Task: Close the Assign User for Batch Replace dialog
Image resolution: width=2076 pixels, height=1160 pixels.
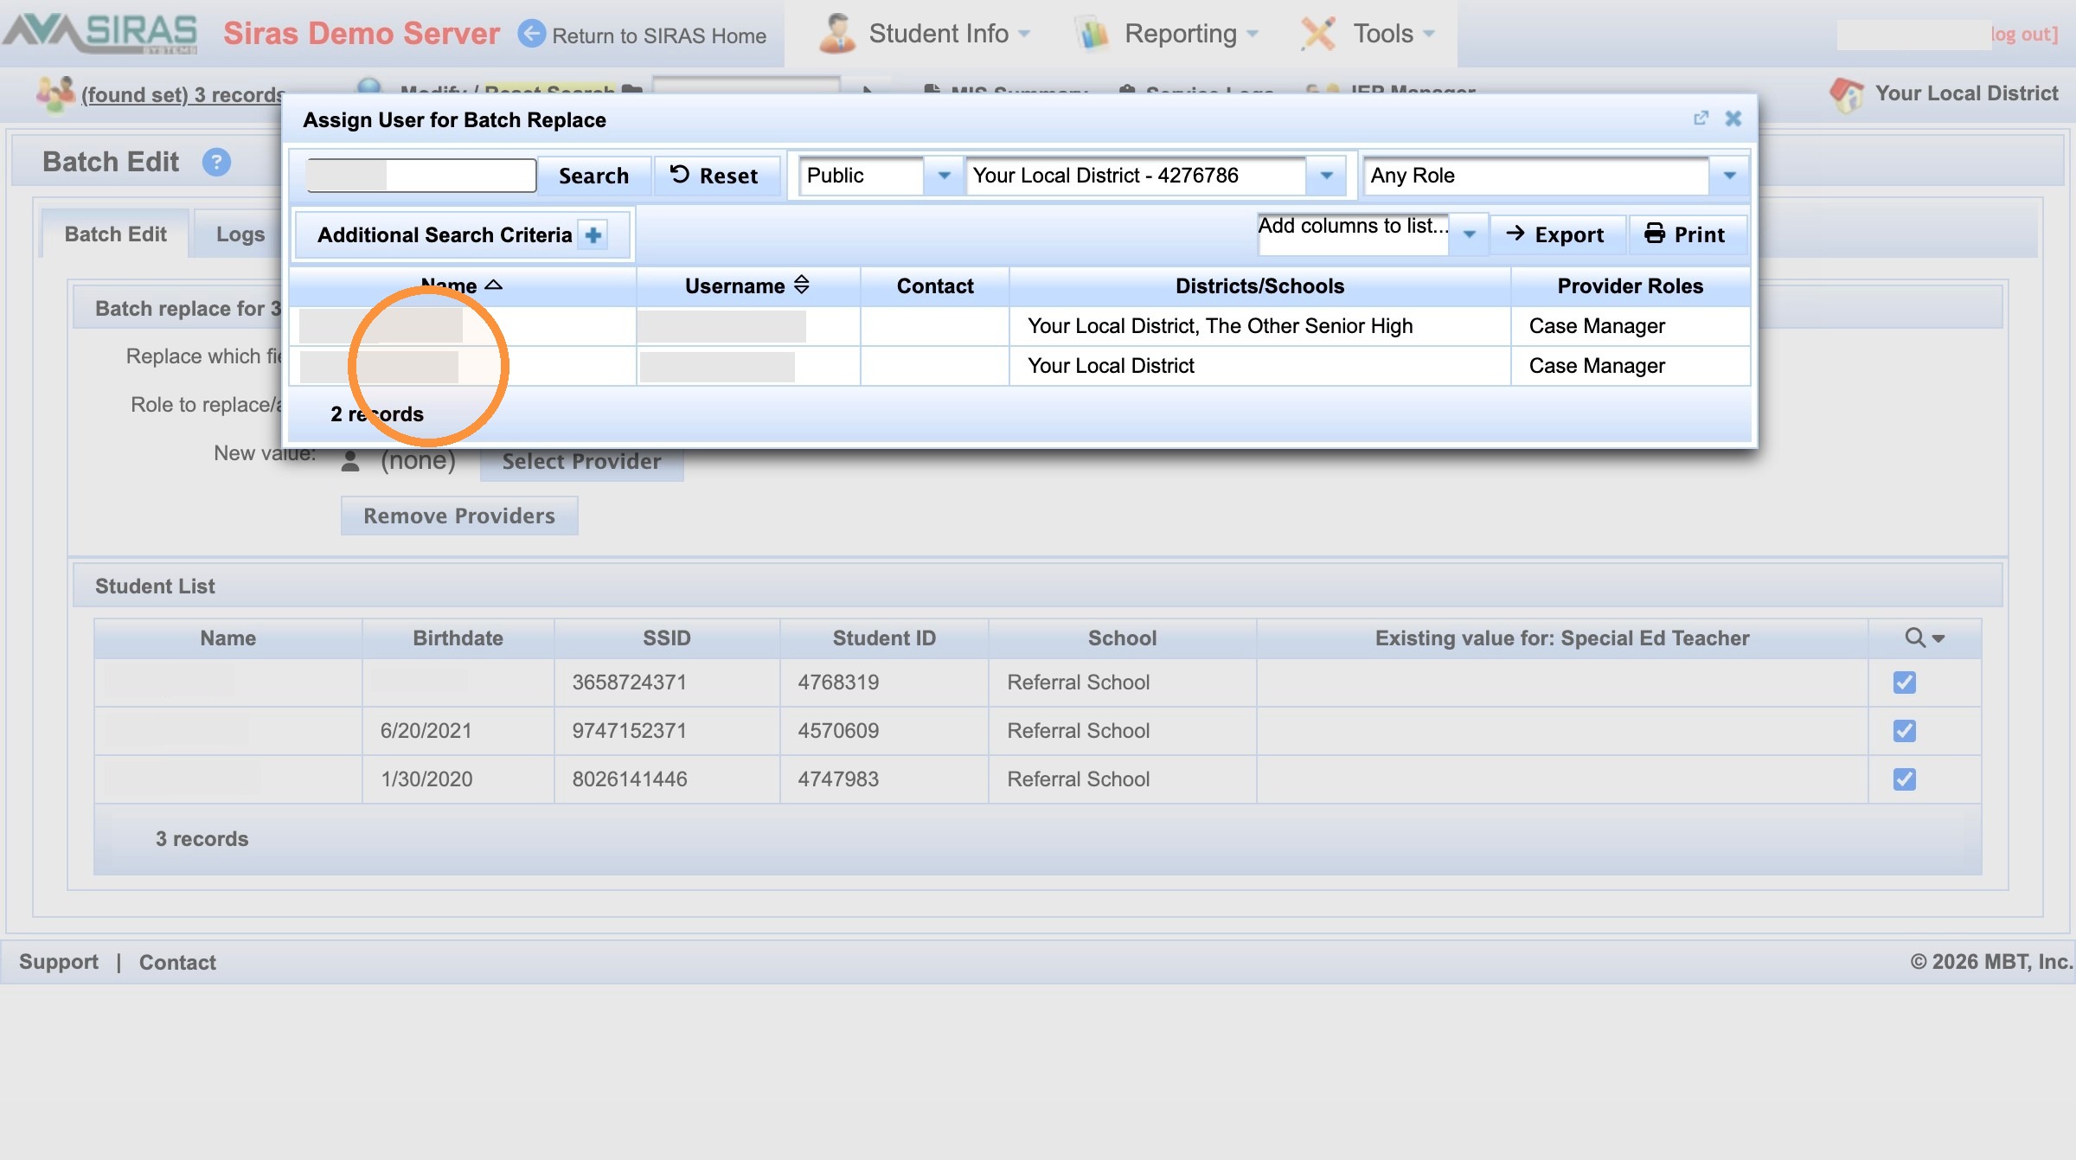Action: [x=1733, y=119]
